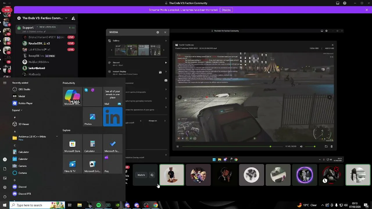This screenshot has width=372, height=209.
Task: Open the Microsoft To Do tile
Action: point(113,144)
